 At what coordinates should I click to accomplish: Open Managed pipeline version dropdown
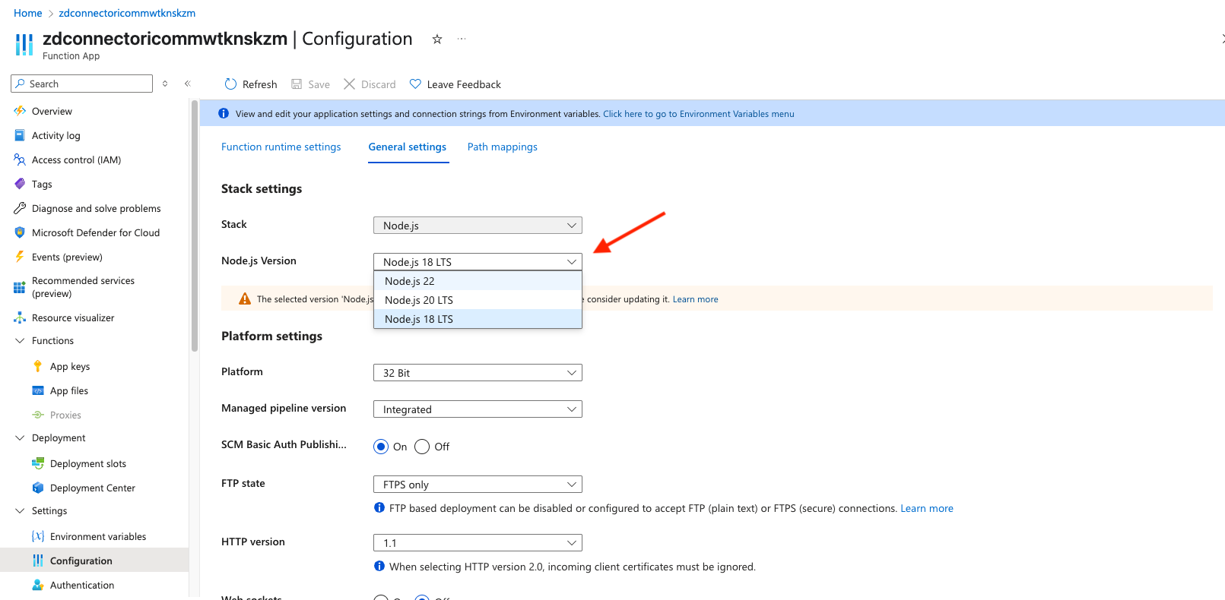pyautogui.click(x=478, y=409)
